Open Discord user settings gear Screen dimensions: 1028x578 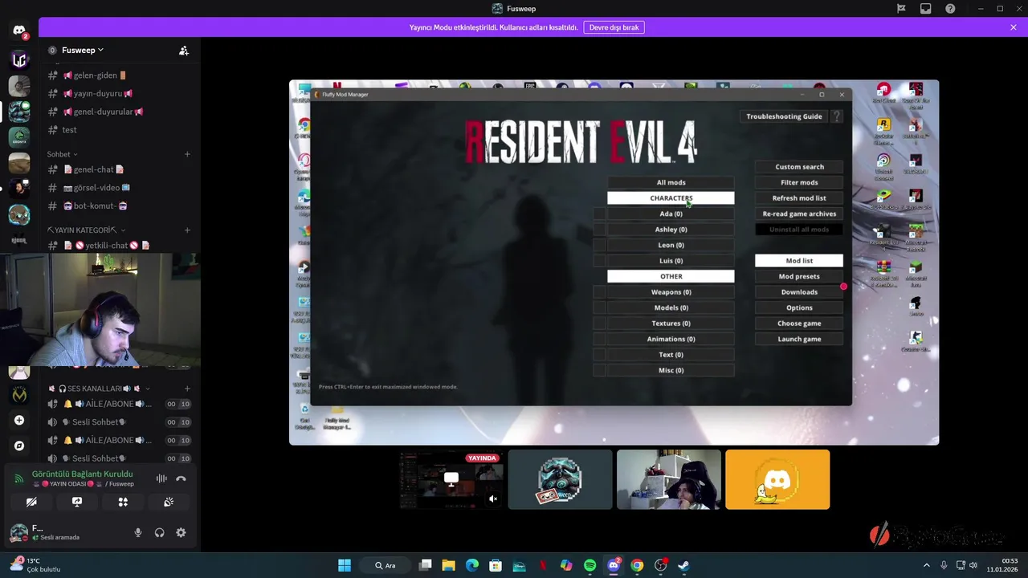[x=181, y=532]
